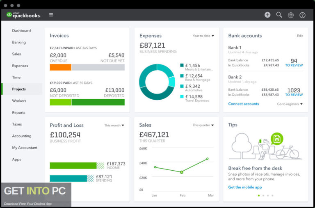
Task: Open search with the magnifier icon
Action: 279,15
